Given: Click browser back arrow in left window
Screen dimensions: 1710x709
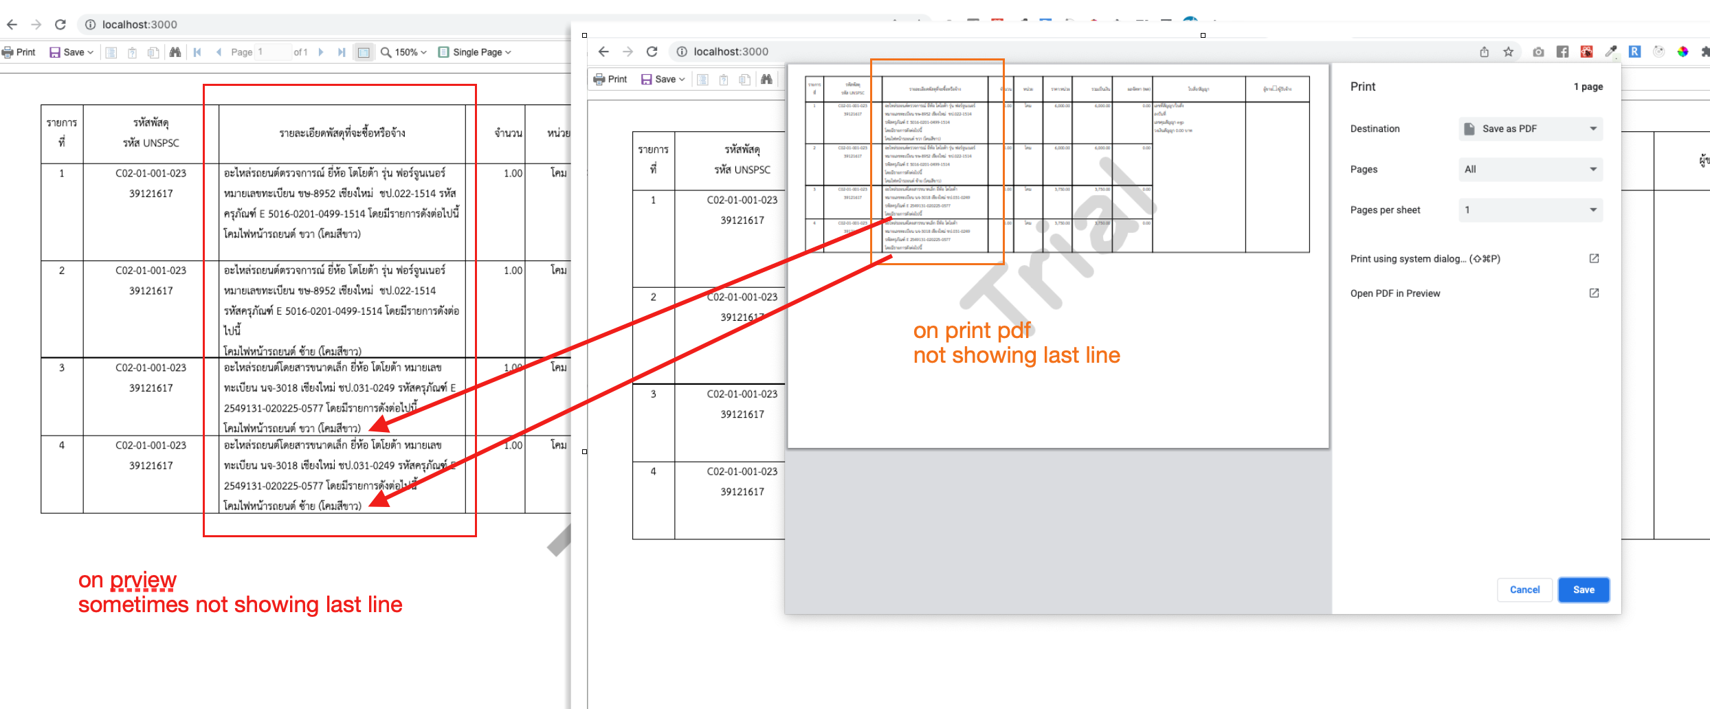Looking at the screenshot, I should 12,25.
